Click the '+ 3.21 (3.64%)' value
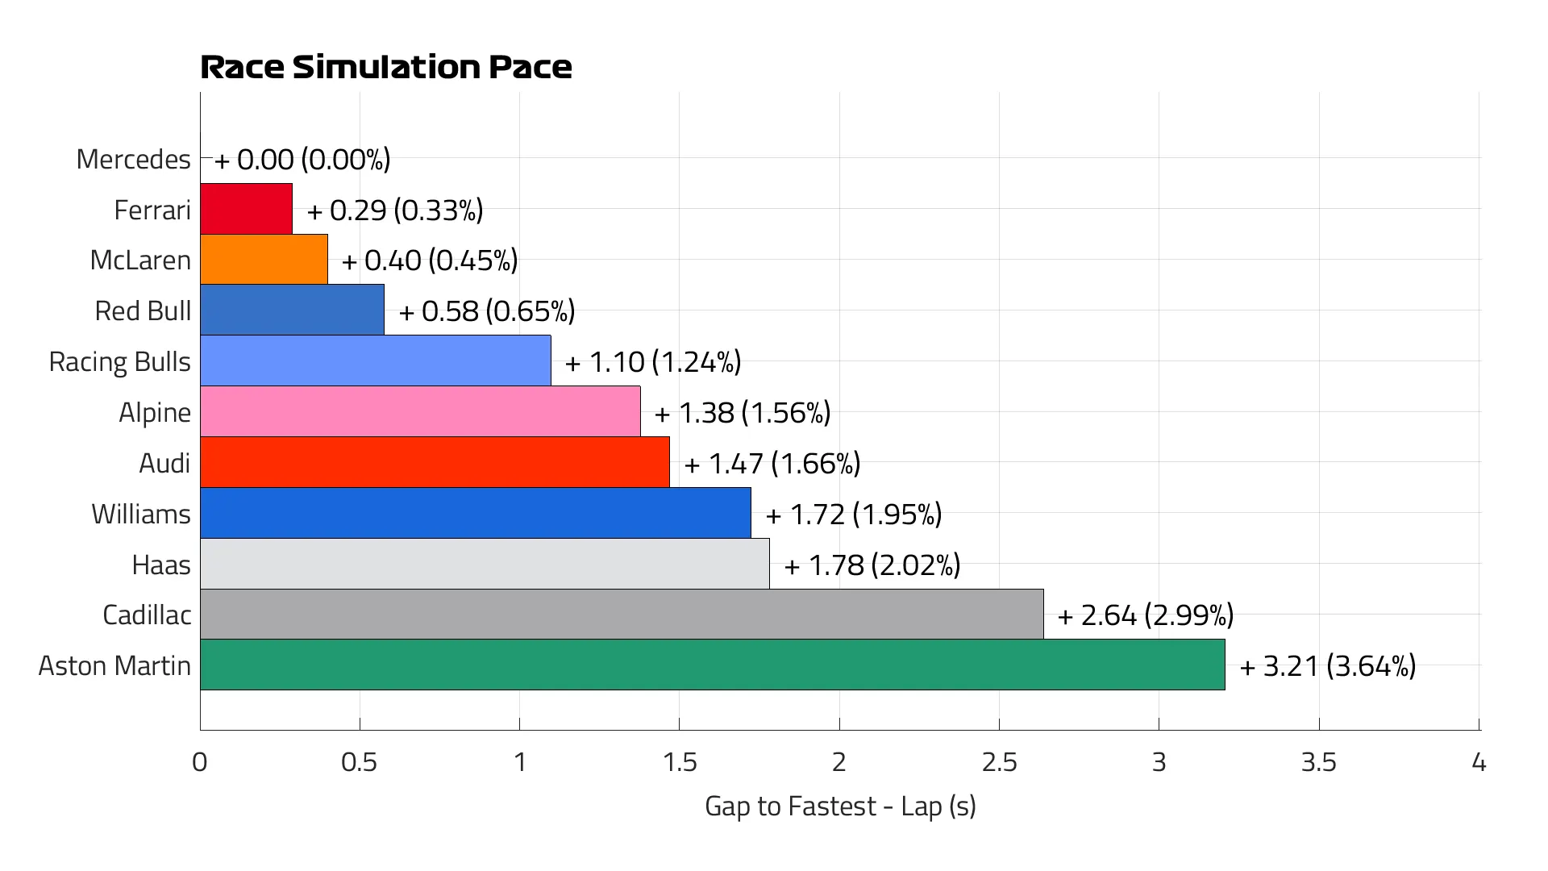 (x=1328, y=666)
